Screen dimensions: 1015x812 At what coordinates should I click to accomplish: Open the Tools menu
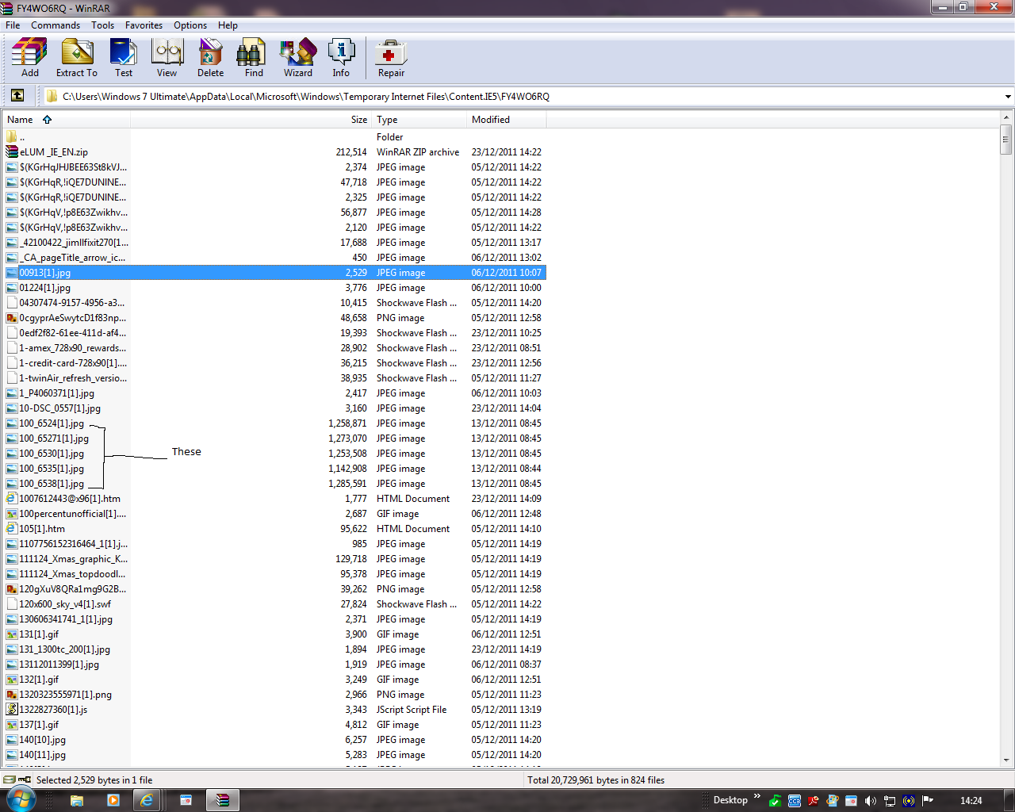(x=102, y=25)
